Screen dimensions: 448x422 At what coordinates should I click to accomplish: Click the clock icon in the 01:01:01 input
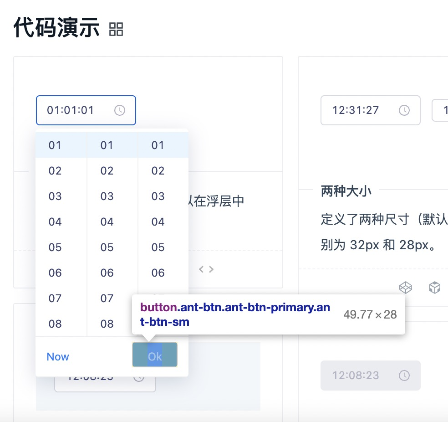click(x=120, y=110)
